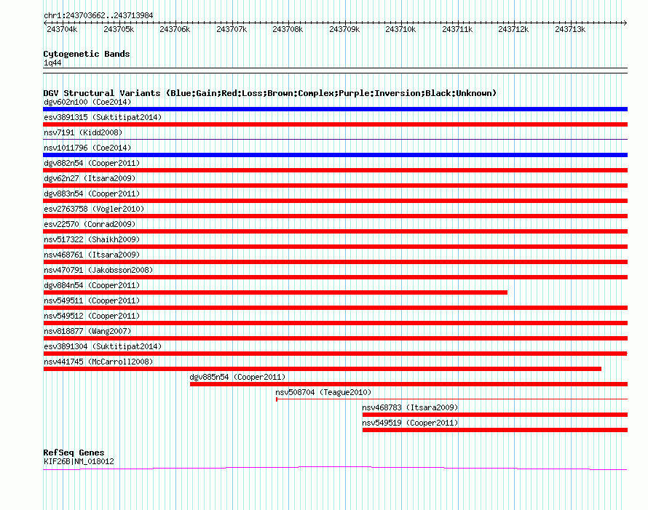Click the ruler's right-end arrowhead
Viewport: 648px width, 510px height.
coord(625,23)
